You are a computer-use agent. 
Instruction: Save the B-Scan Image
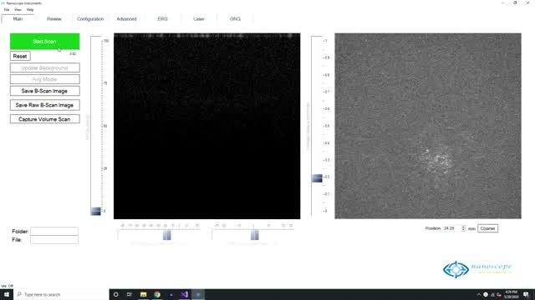pyautogui.click(x=44, y=91)
